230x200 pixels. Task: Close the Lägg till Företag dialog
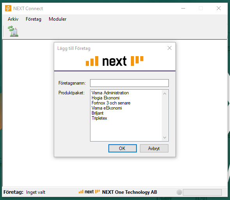[170, 48]
